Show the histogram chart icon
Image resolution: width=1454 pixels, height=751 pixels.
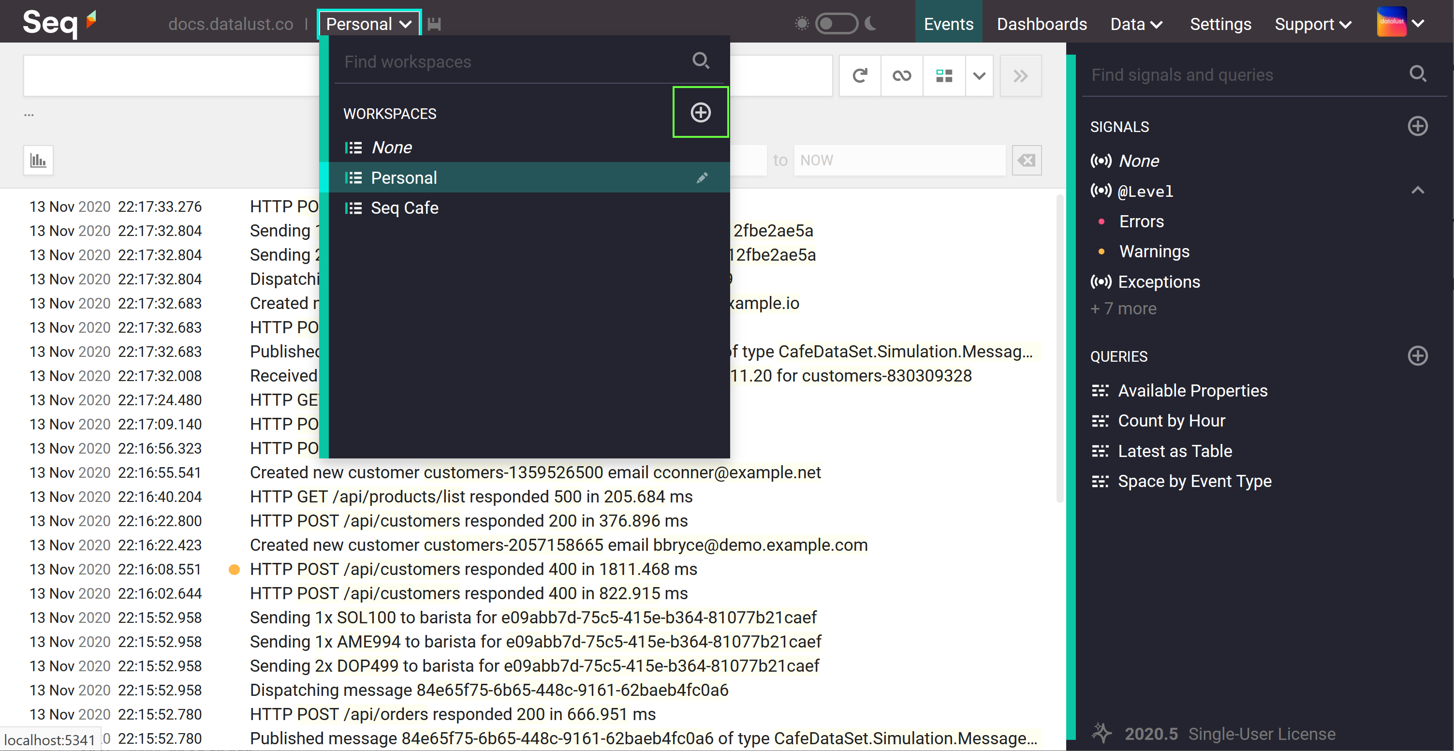coord(38,161)
